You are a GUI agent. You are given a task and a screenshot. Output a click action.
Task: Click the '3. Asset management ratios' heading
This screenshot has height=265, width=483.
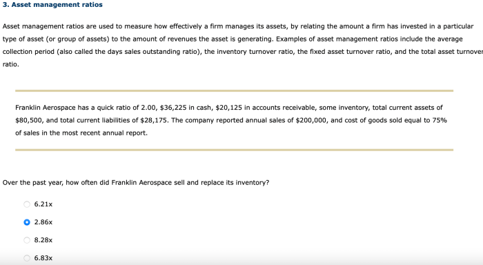click(52, 5)
